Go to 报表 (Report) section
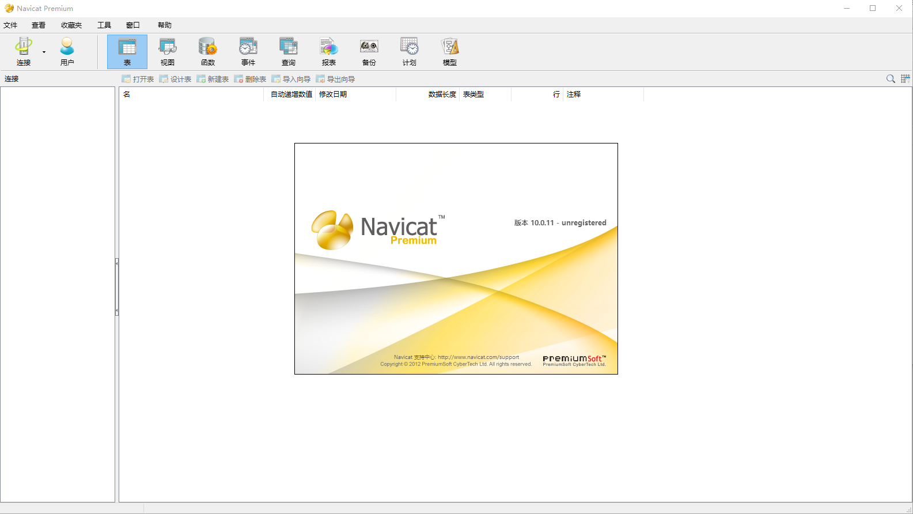 329,51
